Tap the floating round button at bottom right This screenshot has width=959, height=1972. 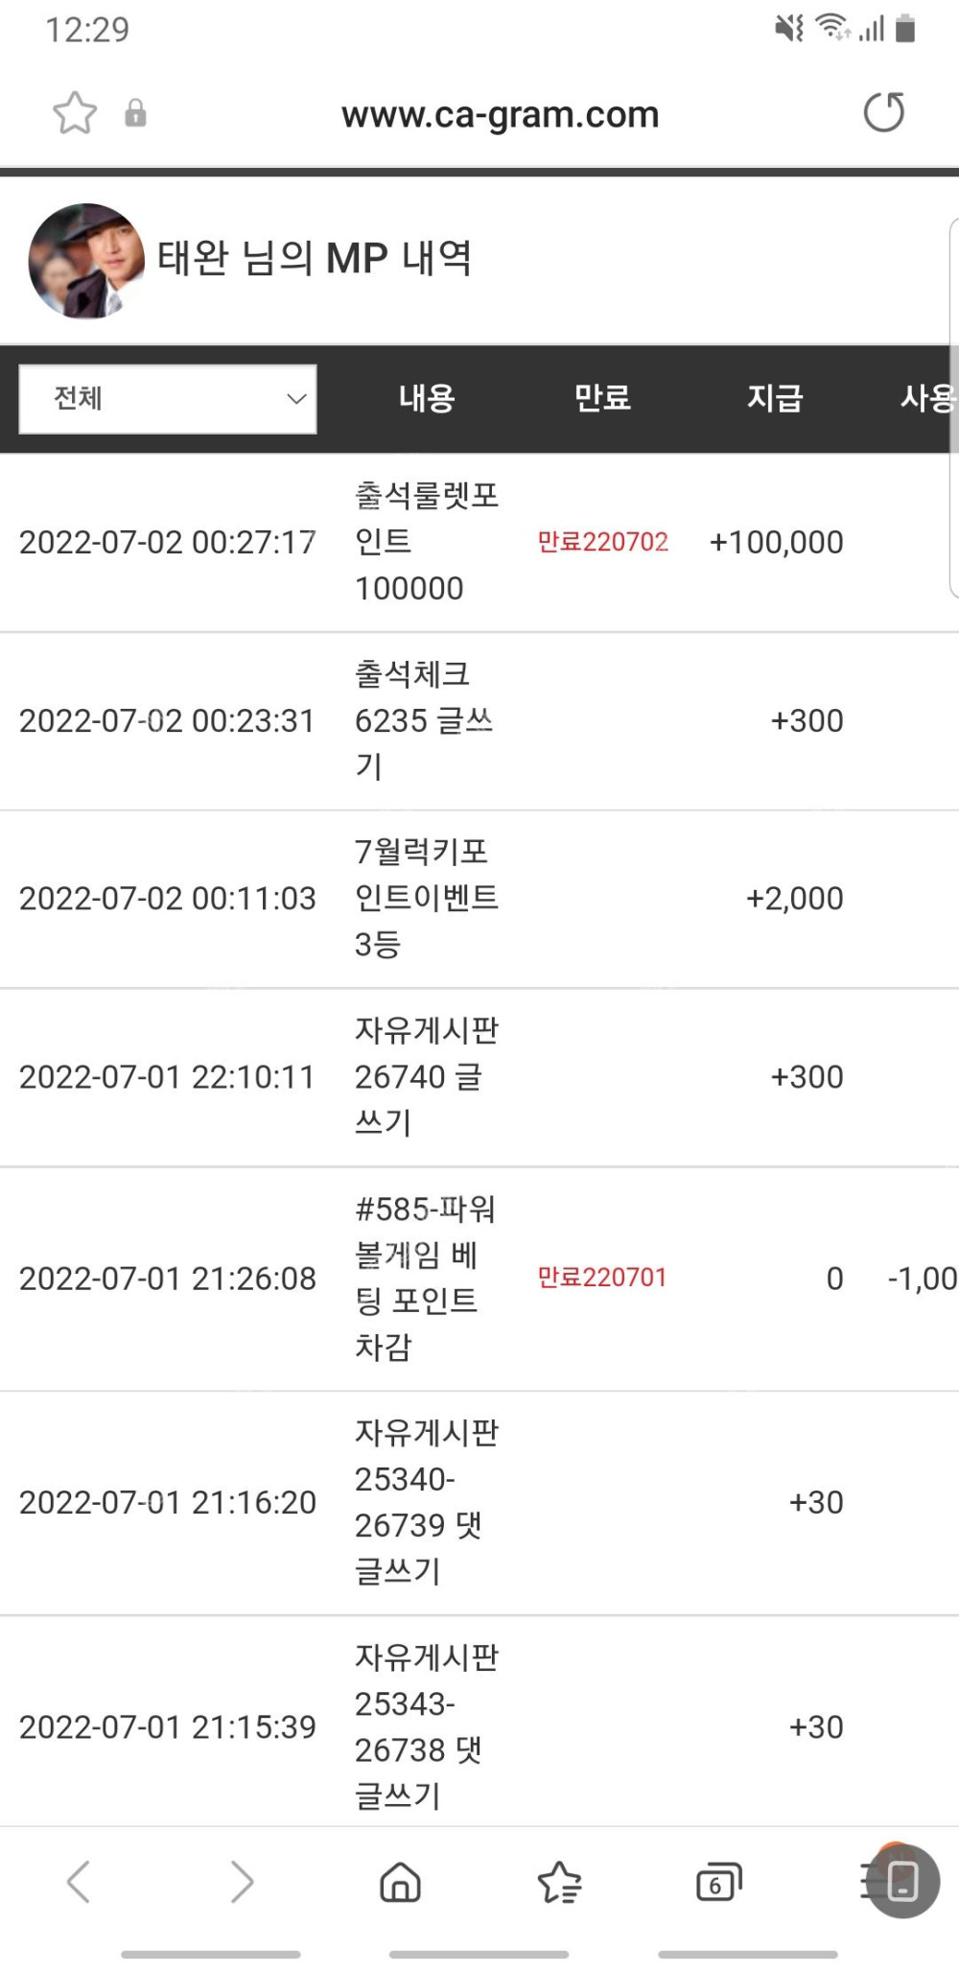tap(902, 1881)
